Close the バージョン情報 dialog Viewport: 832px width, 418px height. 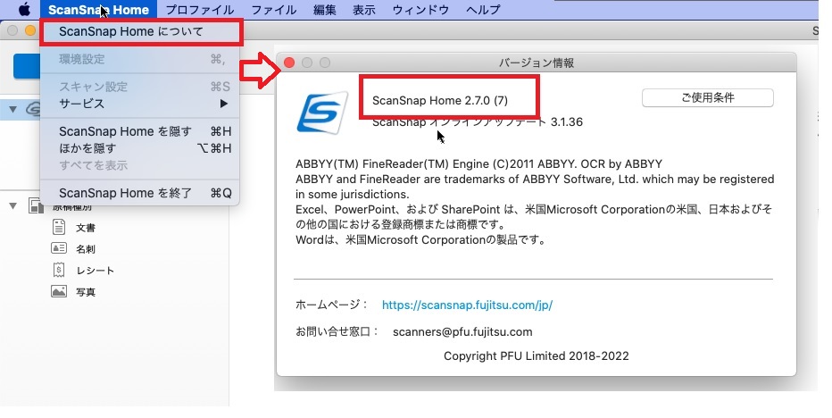289,63
